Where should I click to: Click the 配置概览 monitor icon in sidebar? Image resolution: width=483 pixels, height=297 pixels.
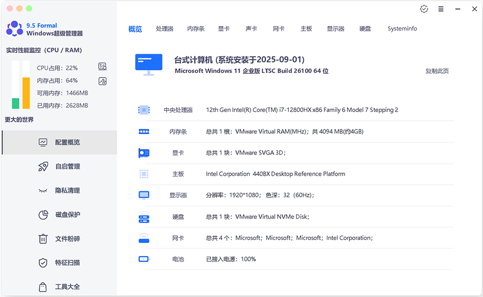43,142
